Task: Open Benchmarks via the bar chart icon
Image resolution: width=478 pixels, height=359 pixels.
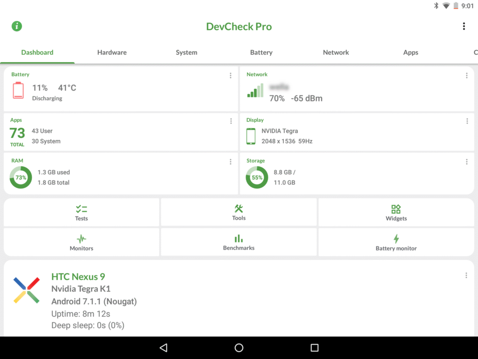Action: click(239, 238)
